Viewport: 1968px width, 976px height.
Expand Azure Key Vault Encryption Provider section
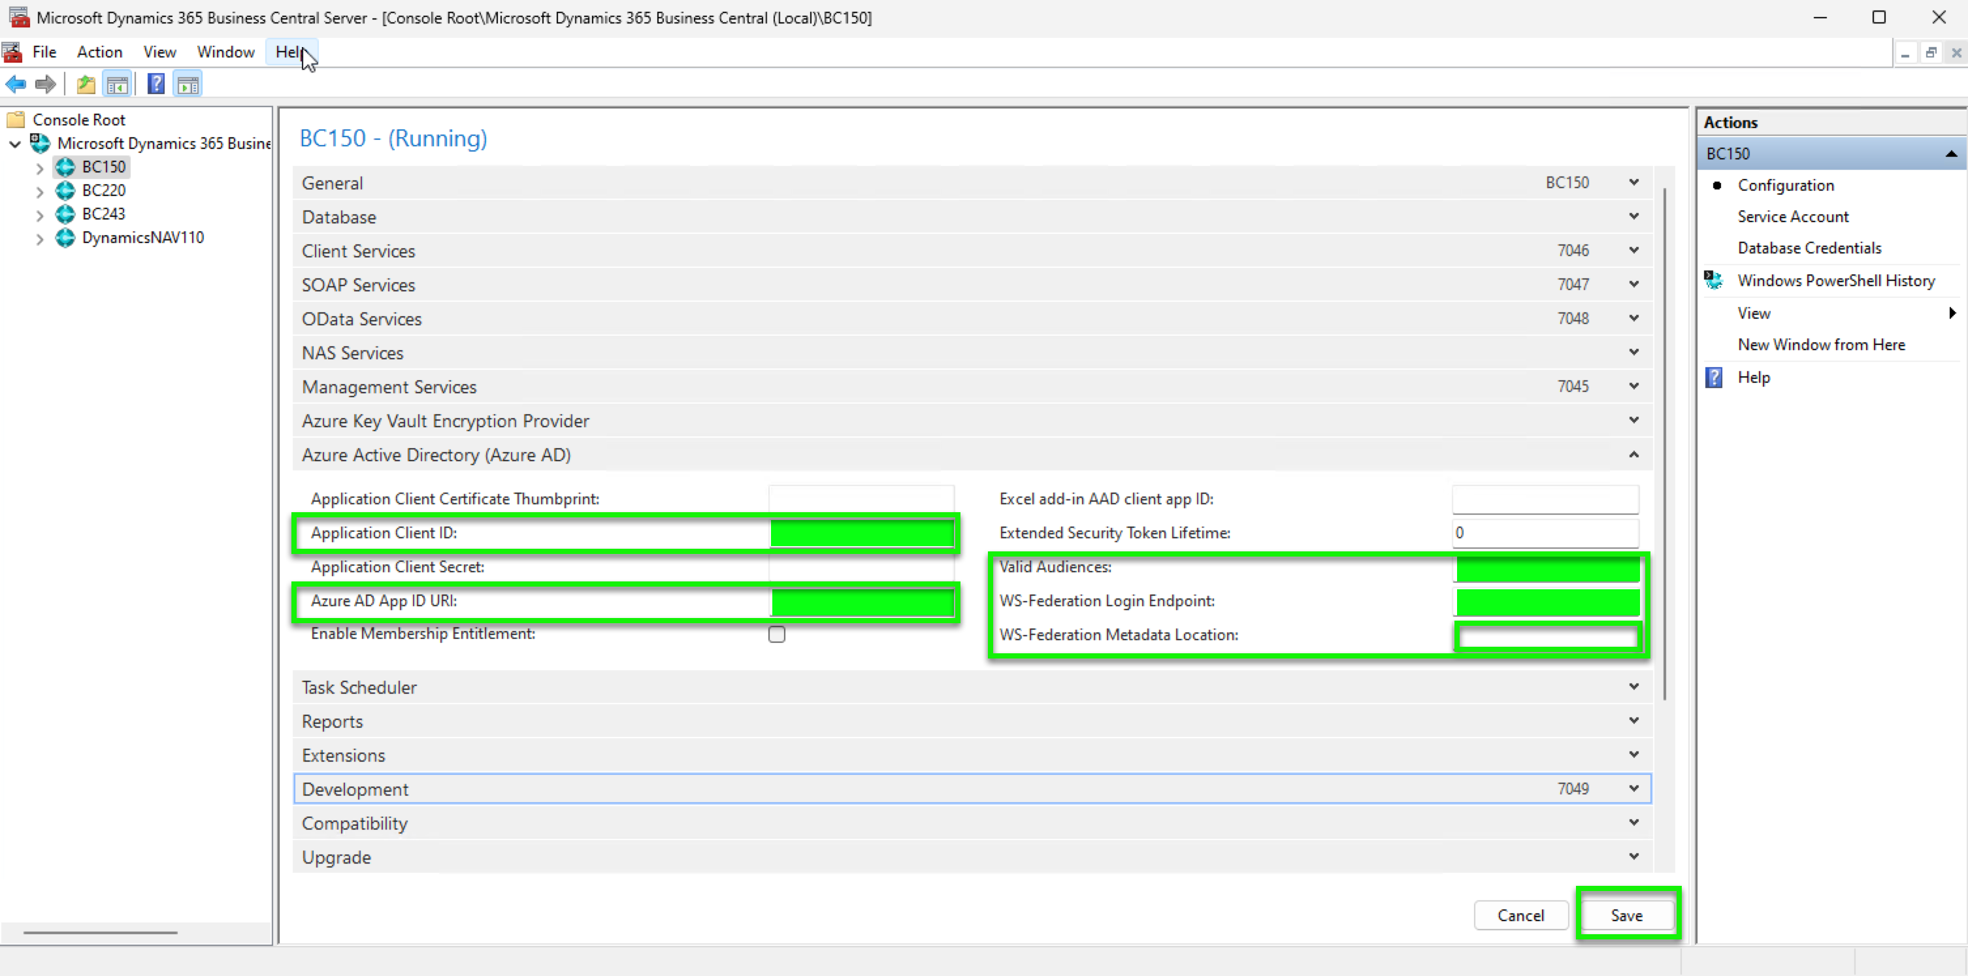pos(972,420)
